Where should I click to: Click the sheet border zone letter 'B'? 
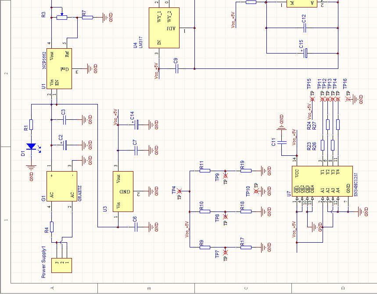[149, 288]
